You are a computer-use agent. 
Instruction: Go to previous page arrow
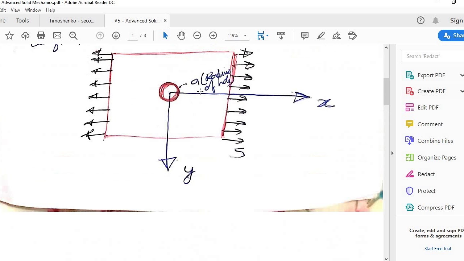click(100, 36)
